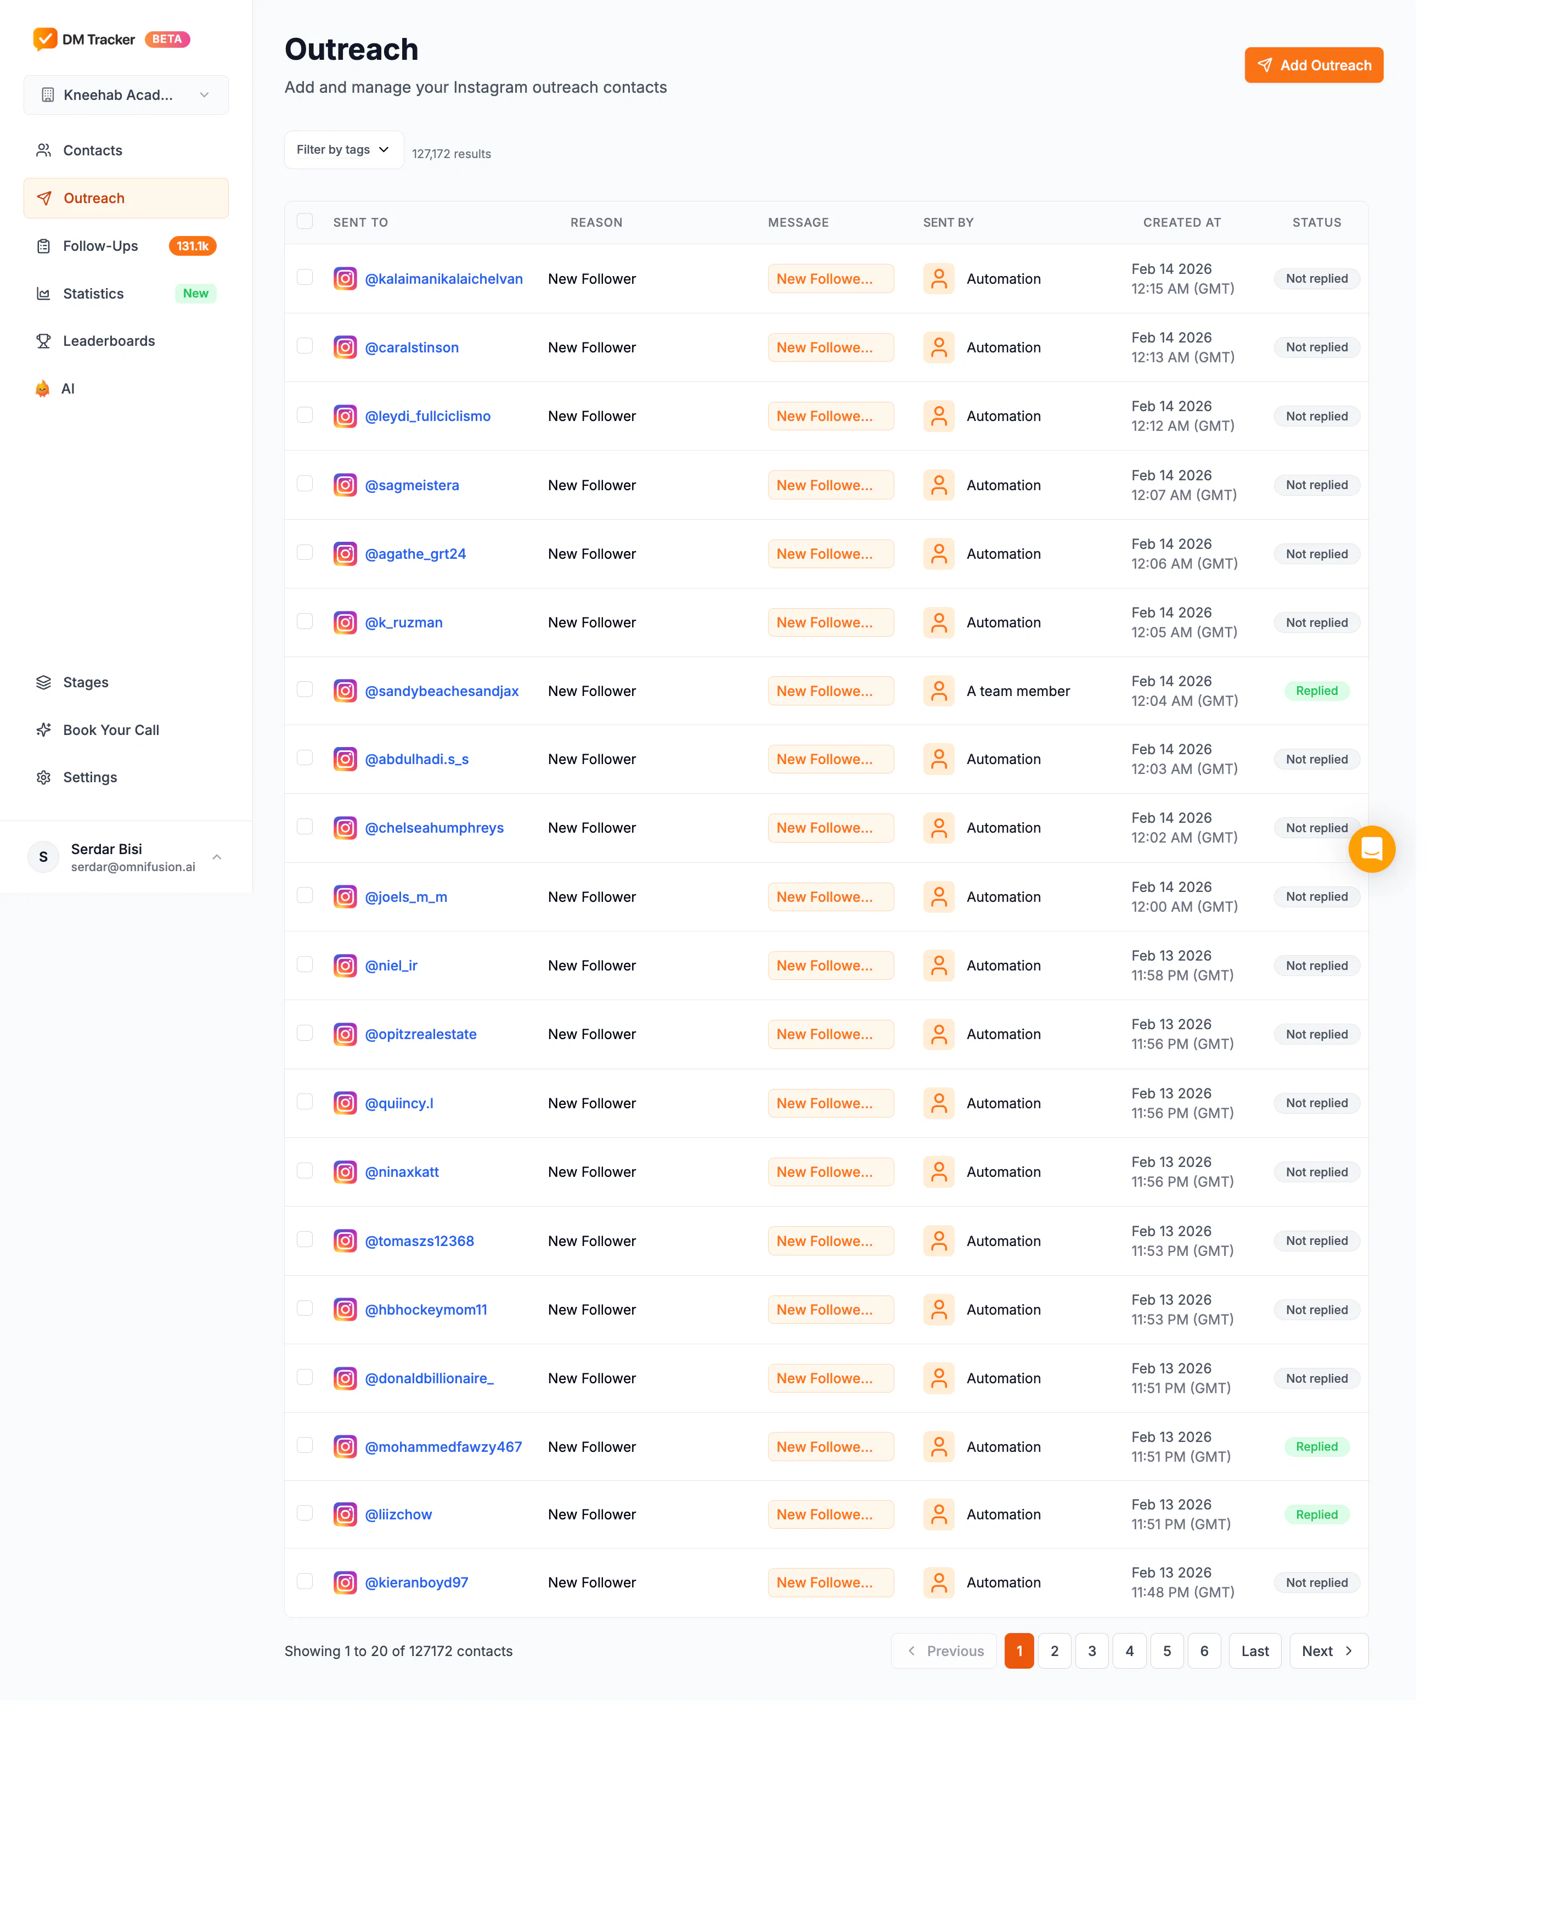Click the sender avatar icon in @leydi_fullciclismo row

938,416
